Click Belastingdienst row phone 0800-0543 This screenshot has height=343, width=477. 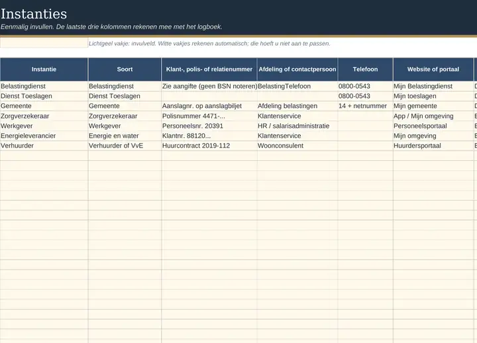365,86
